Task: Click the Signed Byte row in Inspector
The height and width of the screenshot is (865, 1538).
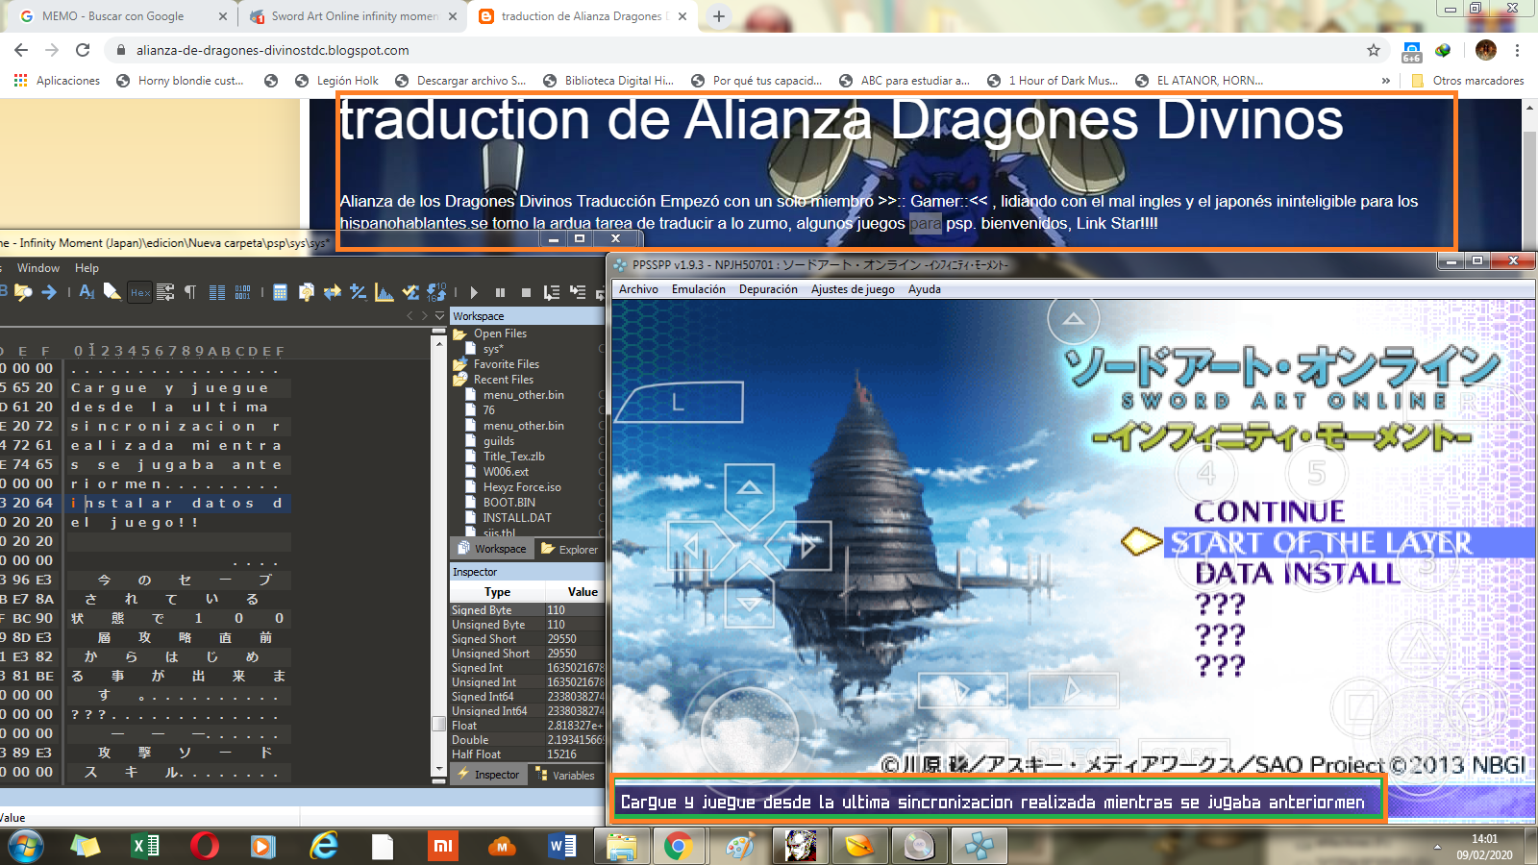Action: tap(527, 610)
